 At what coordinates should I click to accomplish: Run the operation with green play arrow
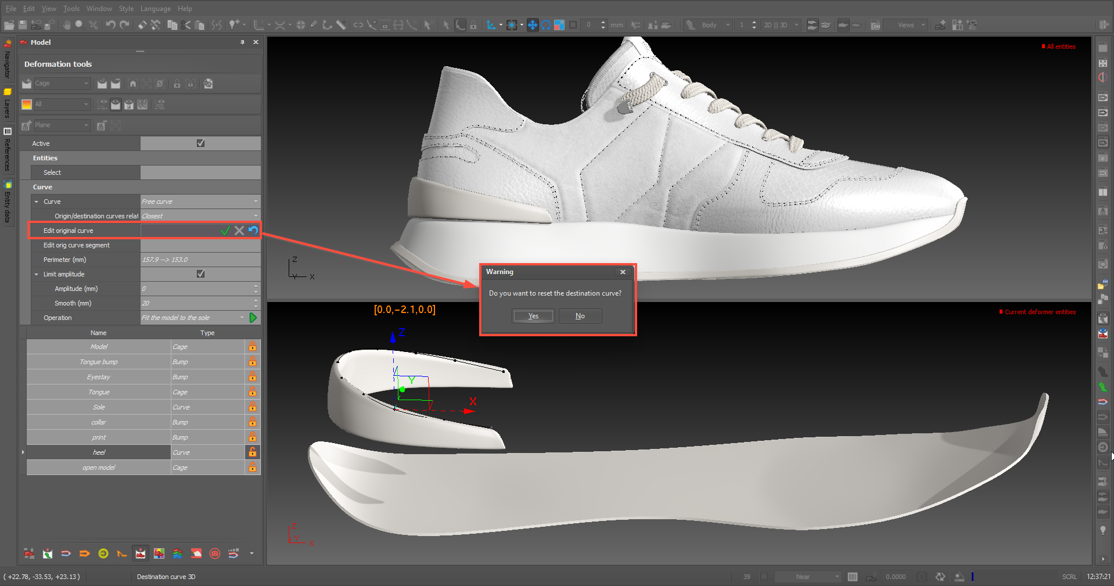253,318
